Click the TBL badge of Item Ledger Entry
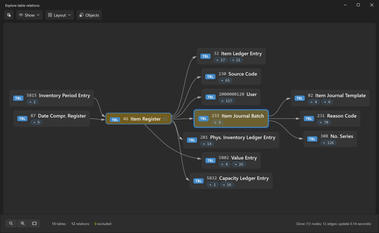The width and height of the screenshot is (379, 233). point(205,56)
